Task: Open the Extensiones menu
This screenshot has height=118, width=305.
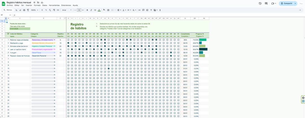Action: pyautogui.click(x=66, y=5)
